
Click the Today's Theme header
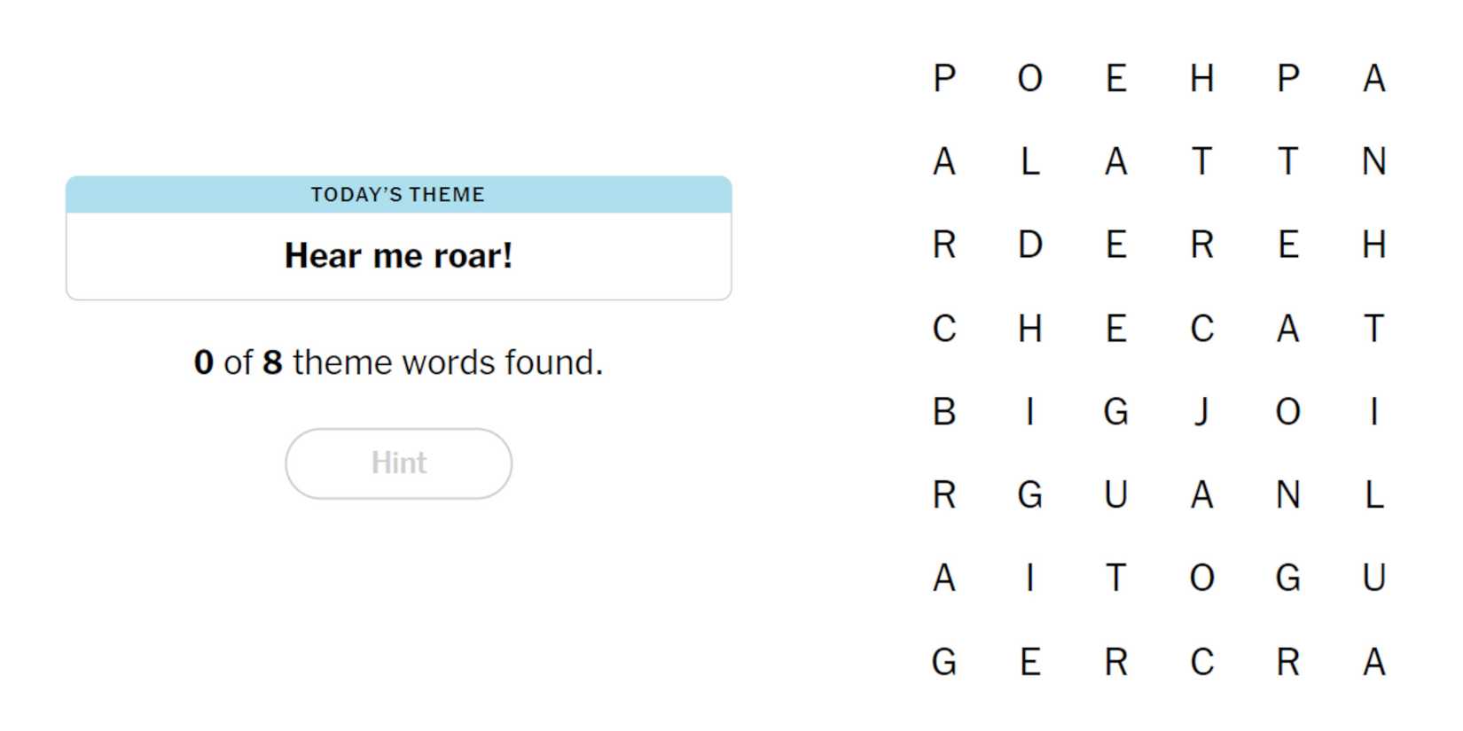point(398,195)
